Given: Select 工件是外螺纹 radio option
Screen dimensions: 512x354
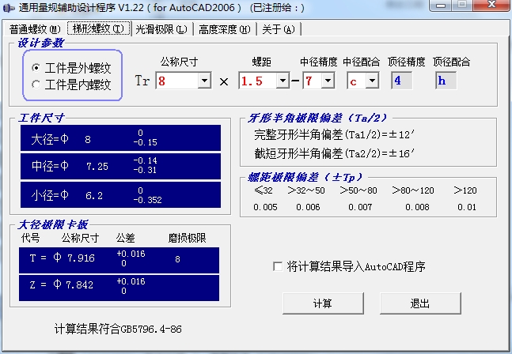Looking at the screenshot, I should click(x=71, y=68).
